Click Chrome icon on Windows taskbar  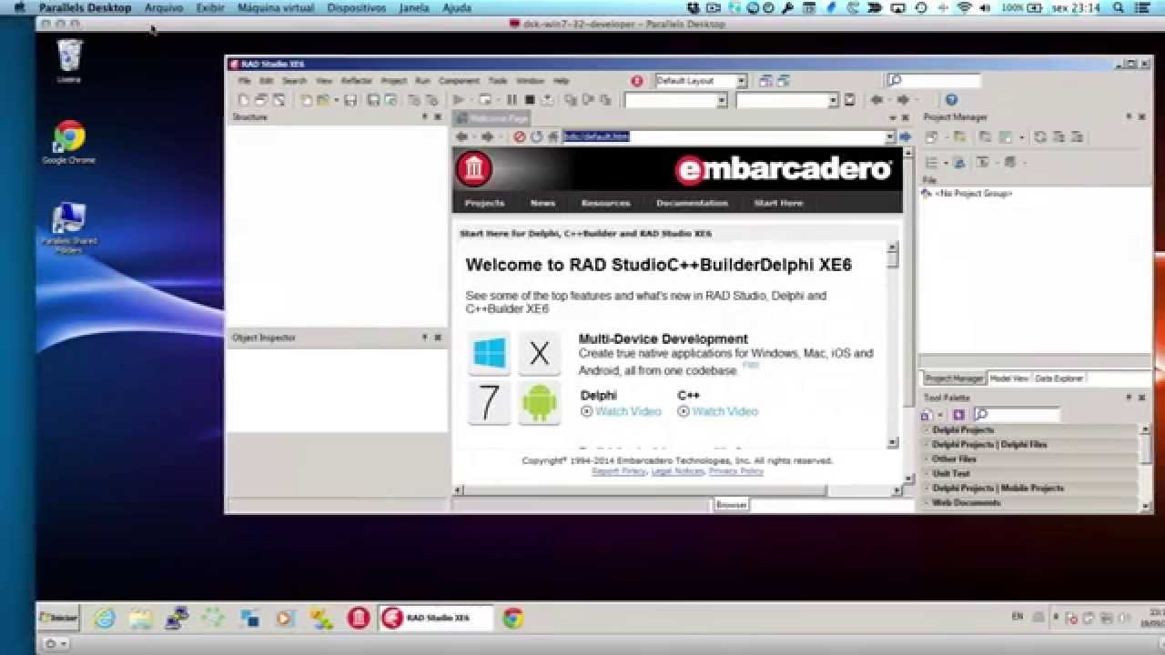[513, 619]
